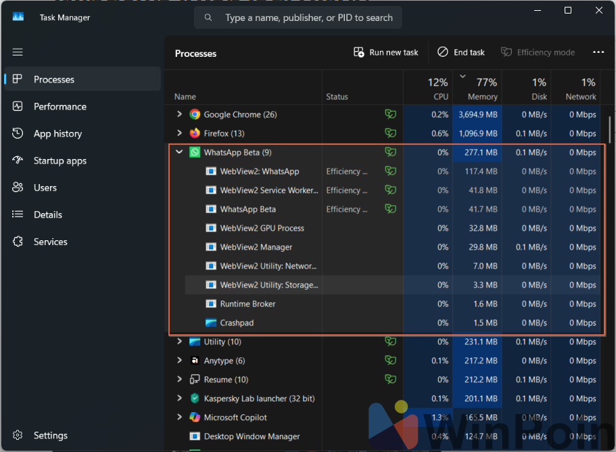Open the App history page
The height and width of the screenshot is (452, 616).
point(82,133)
